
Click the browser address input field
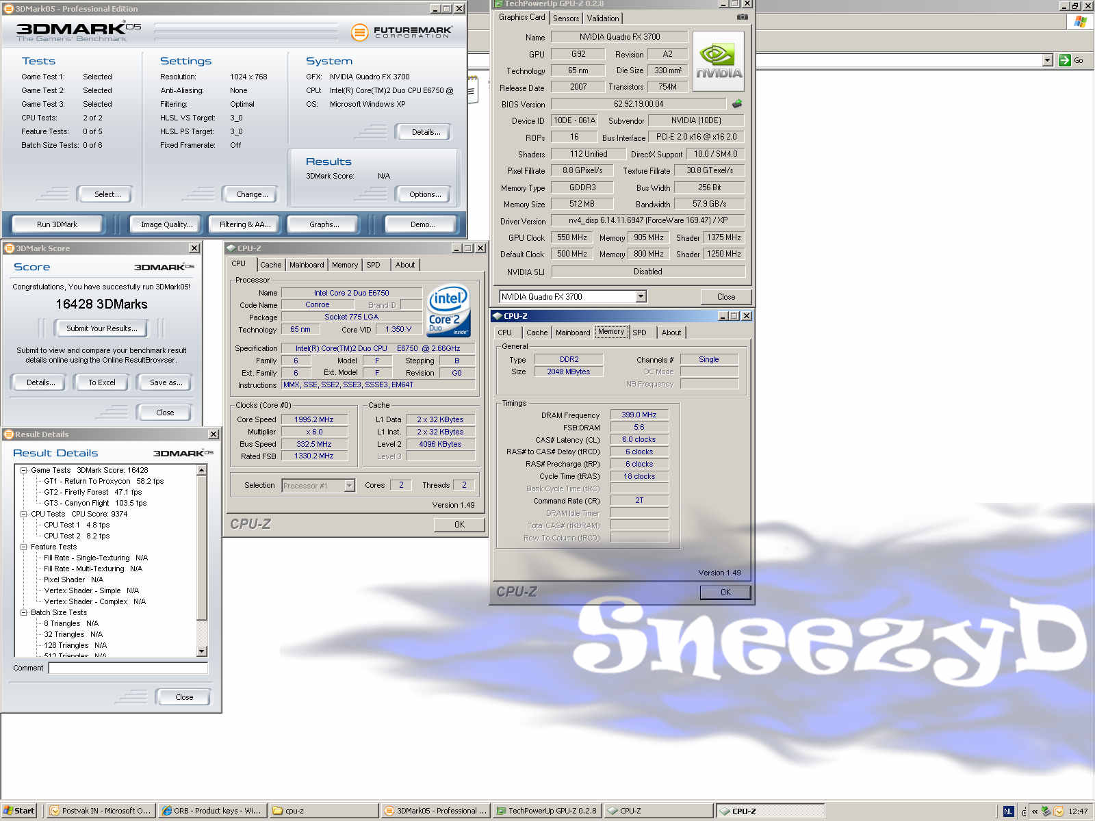coord(899,60)
